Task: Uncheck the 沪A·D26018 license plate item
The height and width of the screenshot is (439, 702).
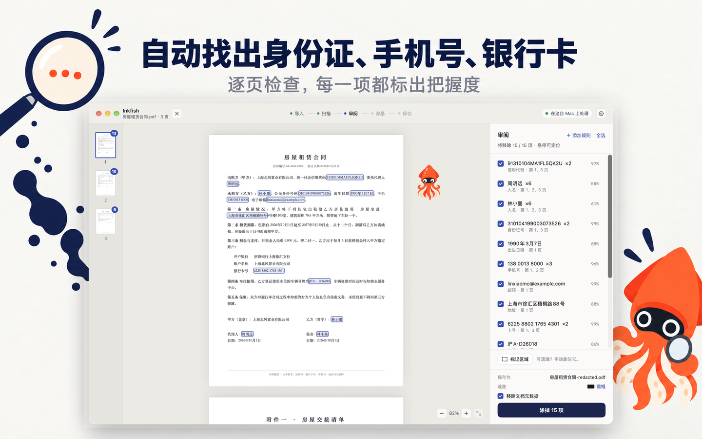Action: tap(501, 344)
